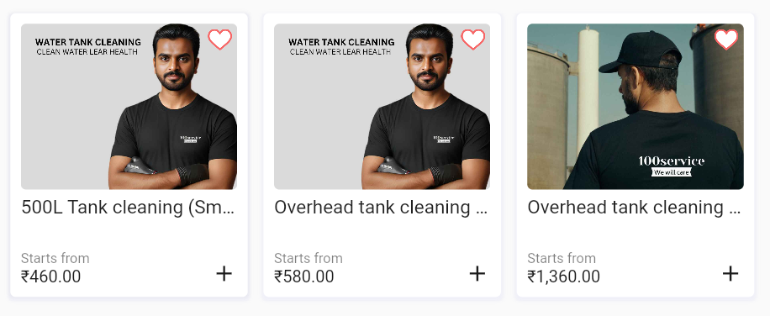Click plus icon beside ₹580.00 price

pos(477,273)
